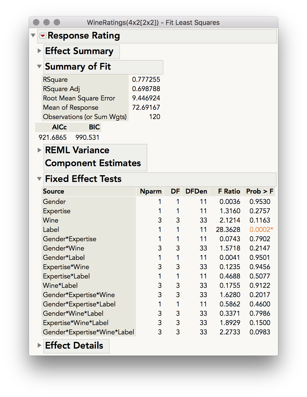Click the Summary of Fit title
This screenshot has width=307, height=397.
coord(78,67)
